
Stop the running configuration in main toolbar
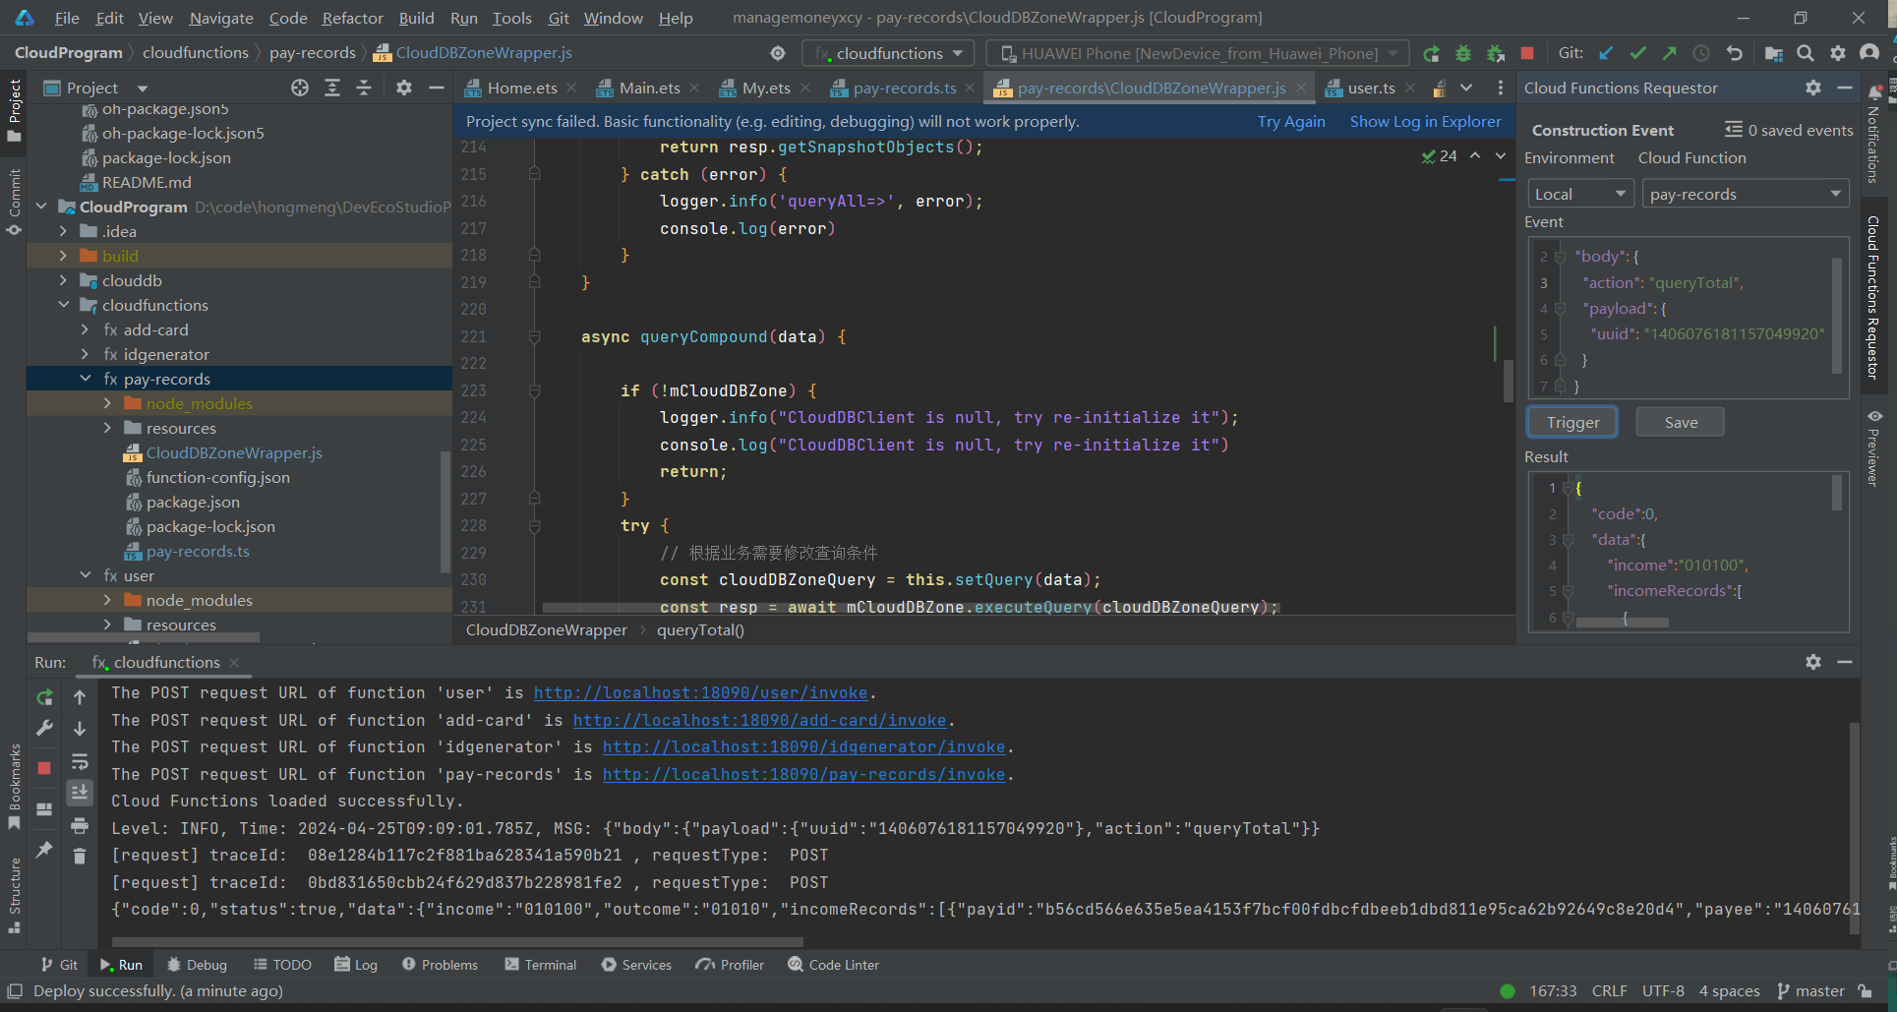[1527, 53]
